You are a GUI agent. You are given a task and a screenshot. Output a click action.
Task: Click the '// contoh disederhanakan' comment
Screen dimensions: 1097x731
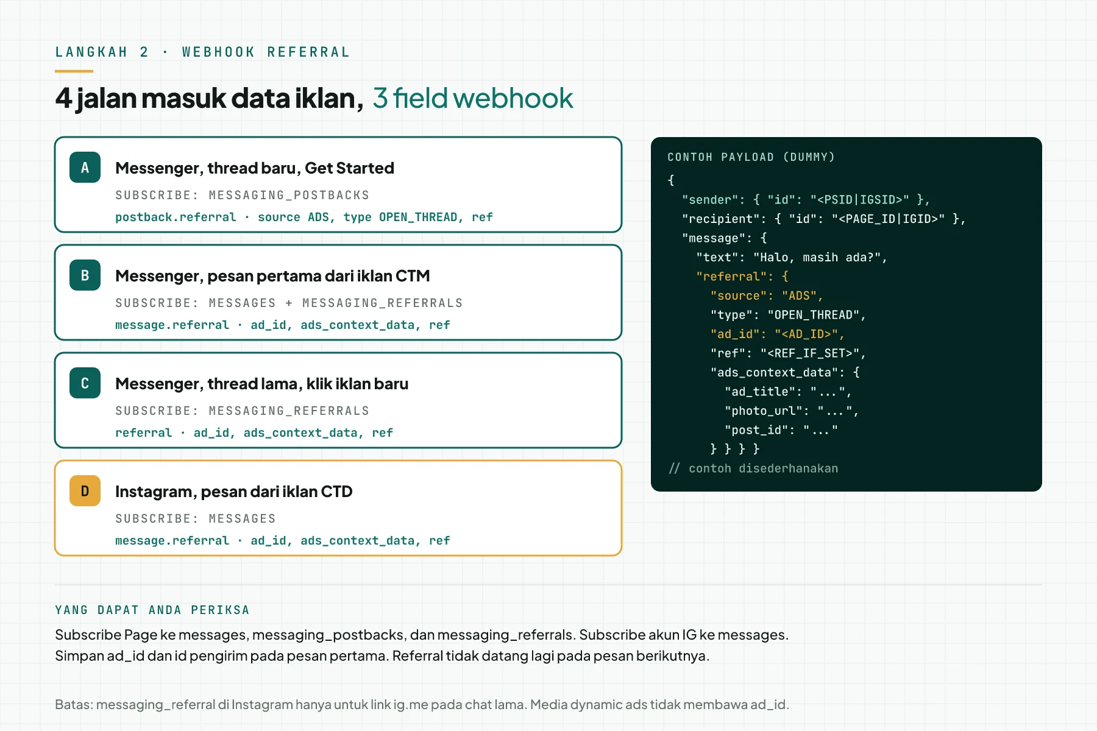tap(753, 468)
